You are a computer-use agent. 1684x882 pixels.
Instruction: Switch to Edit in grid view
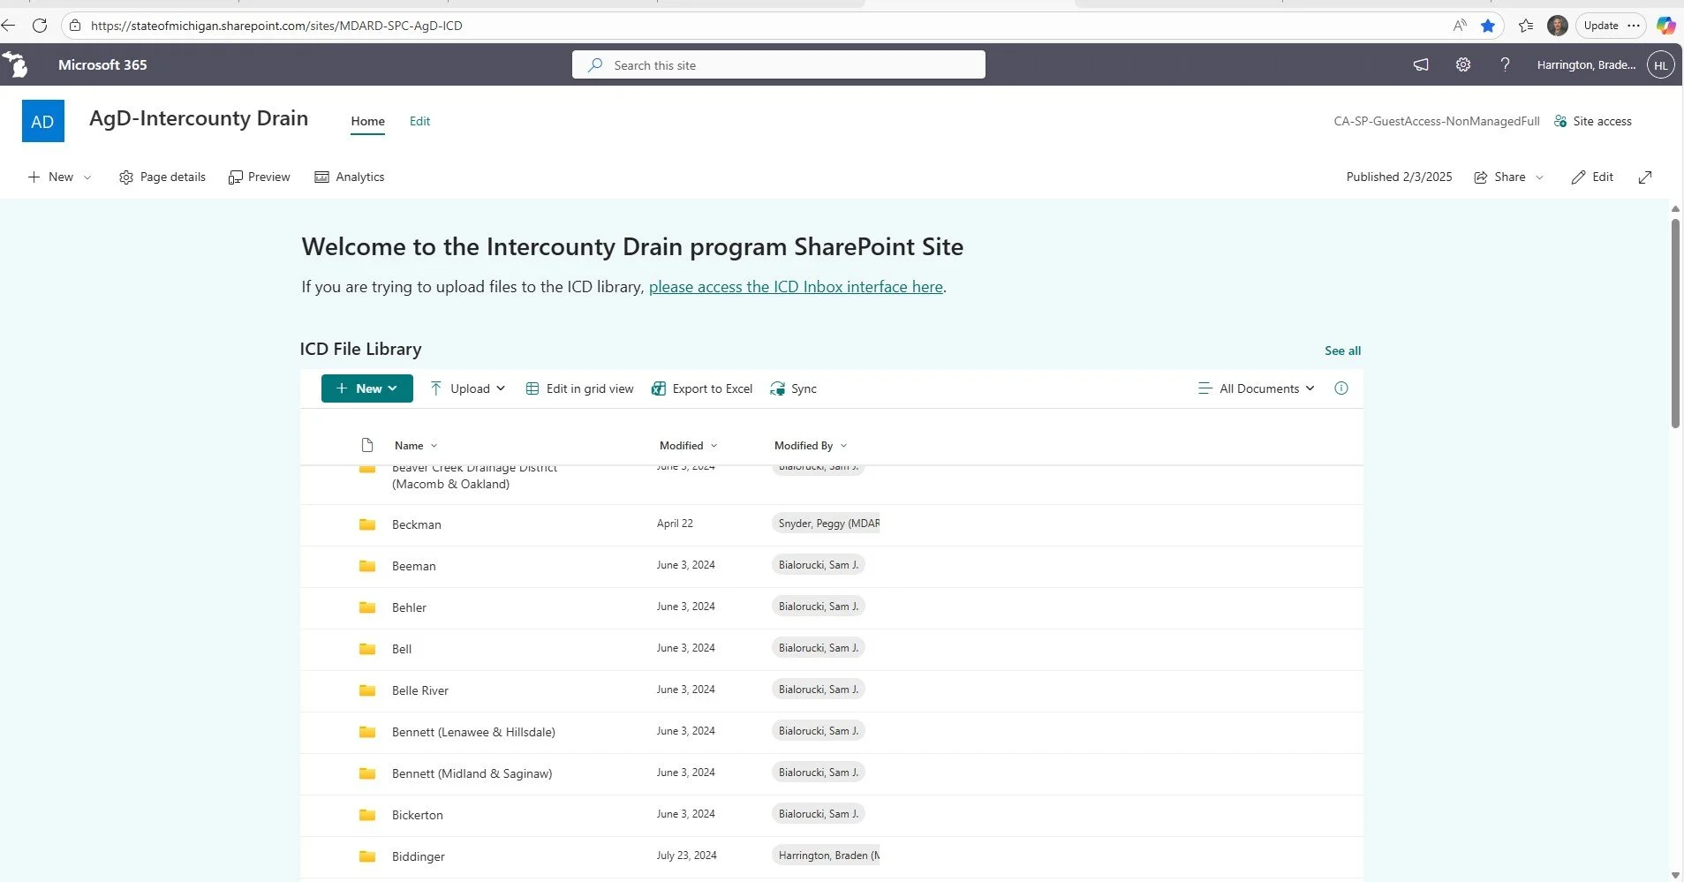(578, 388)
